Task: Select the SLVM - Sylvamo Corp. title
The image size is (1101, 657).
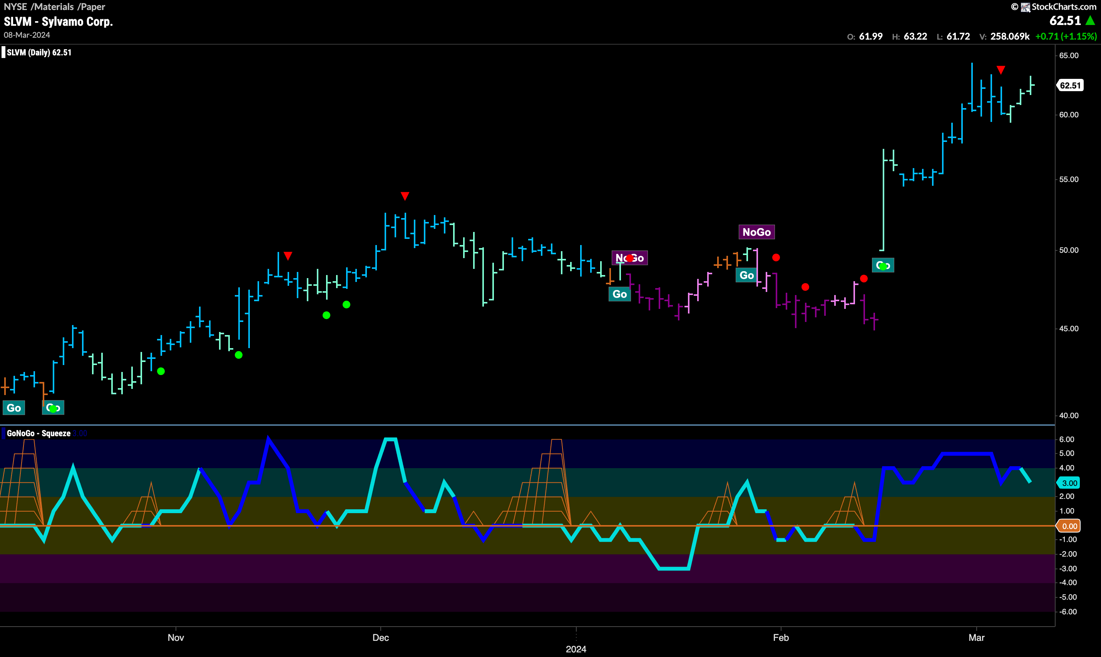Action: point(59,22)
